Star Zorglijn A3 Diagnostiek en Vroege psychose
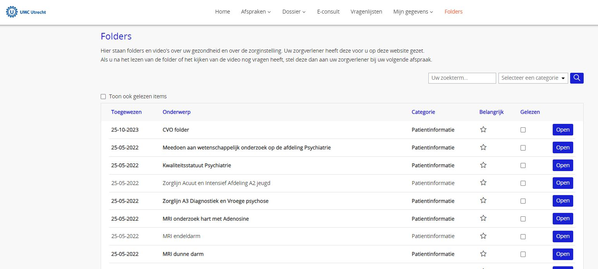Screen dimensions: 598x269 point(483,200)
